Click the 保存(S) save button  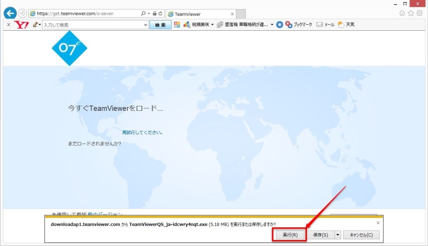click(x=321, y=235)
